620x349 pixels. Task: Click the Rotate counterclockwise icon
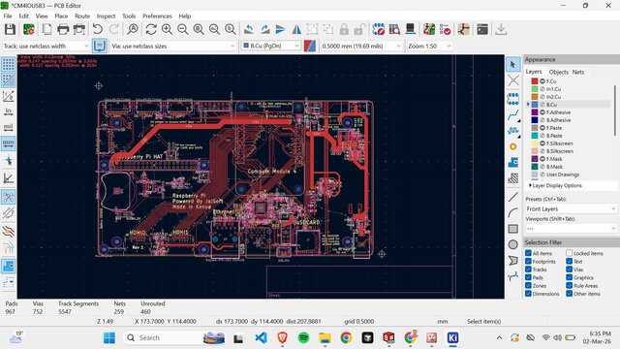point(249,29)
